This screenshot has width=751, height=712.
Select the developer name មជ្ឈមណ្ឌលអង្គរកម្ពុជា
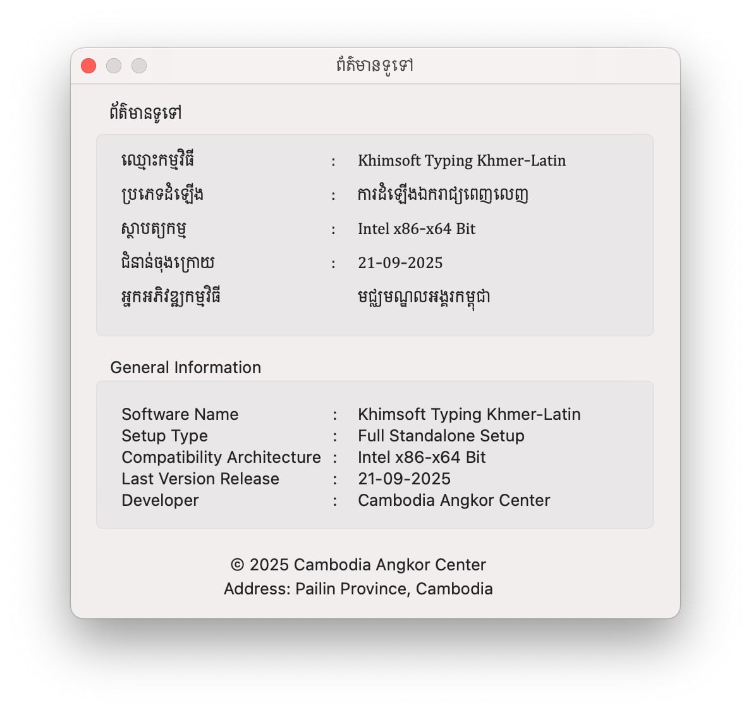424,297
